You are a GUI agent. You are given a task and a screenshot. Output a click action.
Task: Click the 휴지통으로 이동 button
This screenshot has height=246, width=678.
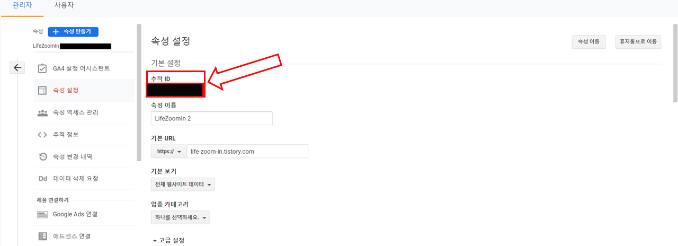click(638, 41)
